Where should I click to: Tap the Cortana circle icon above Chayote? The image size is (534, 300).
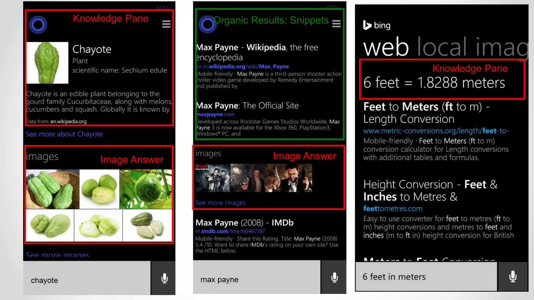coord(38,25)
